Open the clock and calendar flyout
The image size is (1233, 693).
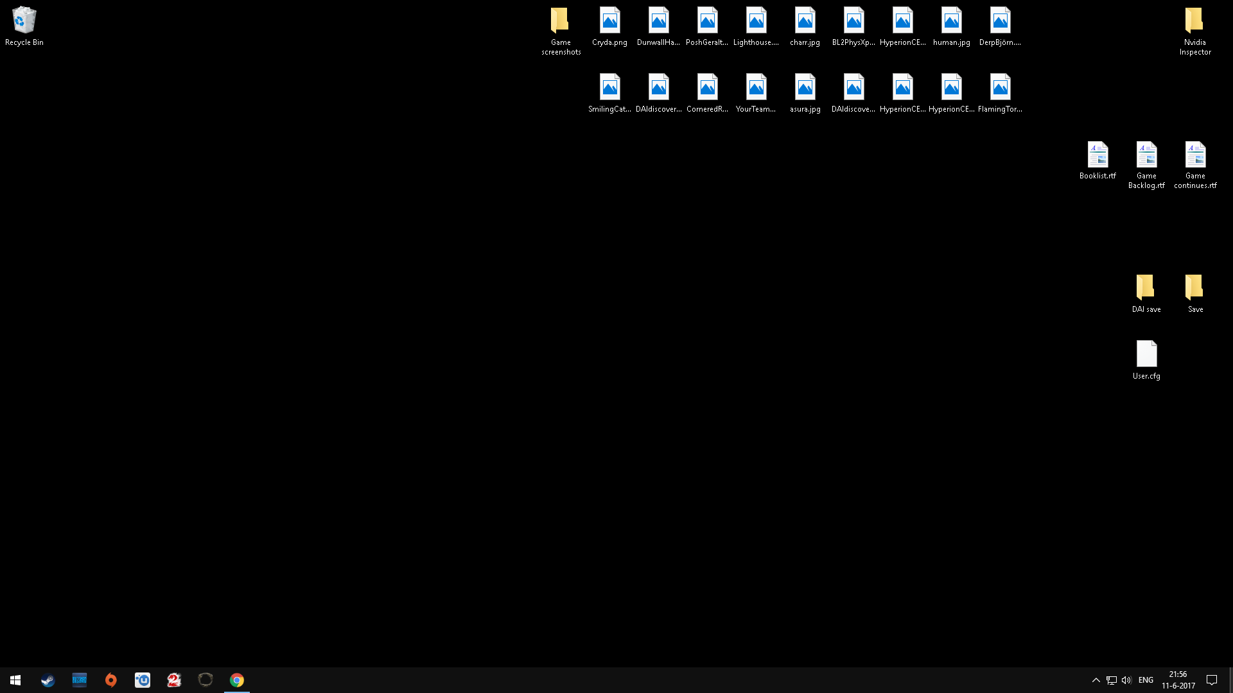tap(1178, 680)
